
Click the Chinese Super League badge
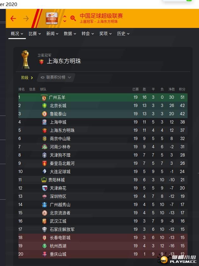coord(52,18)
